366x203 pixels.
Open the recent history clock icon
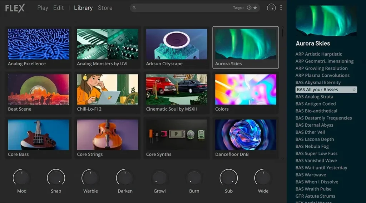pyautogui.click(x=249, y=8)
